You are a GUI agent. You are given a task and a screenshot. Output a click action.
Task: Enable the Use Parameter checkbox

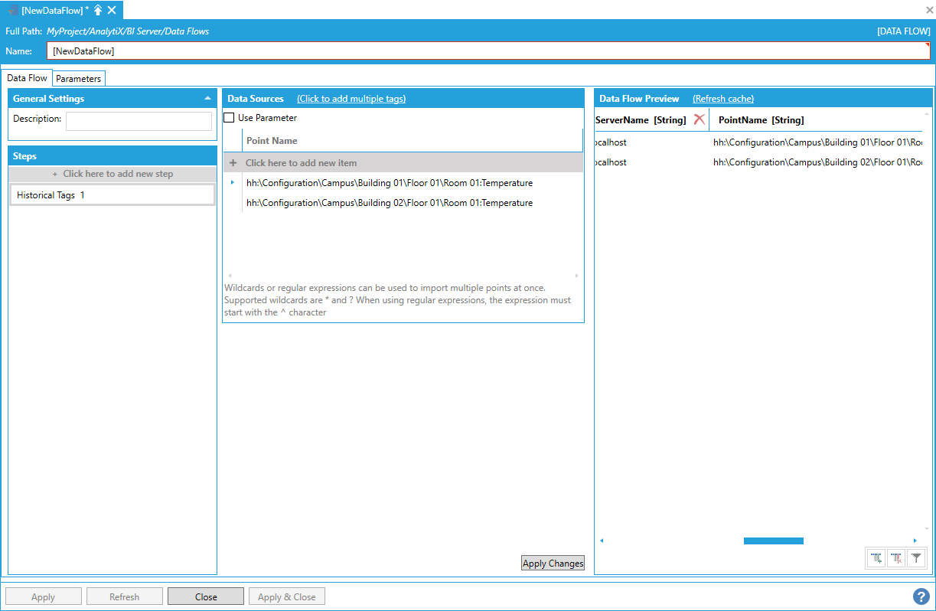[229, 118]
